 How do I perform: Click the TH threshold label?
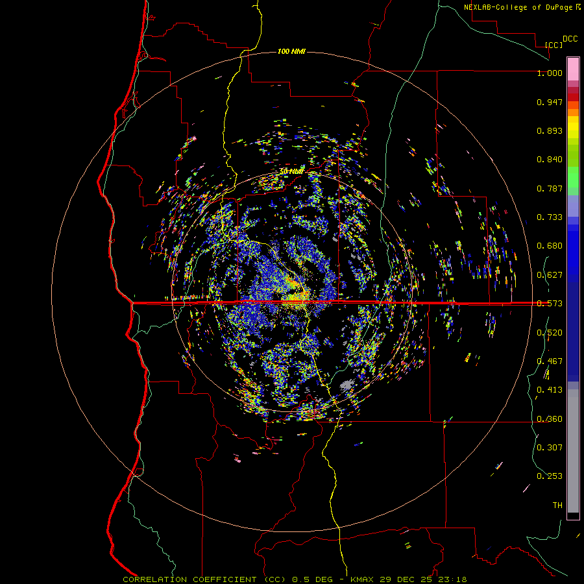point(557,505)
